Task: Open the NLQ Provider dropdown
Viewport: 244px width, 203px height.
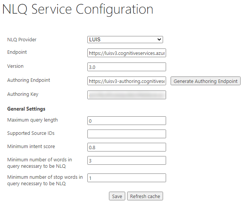Action: tap(125, 39)
